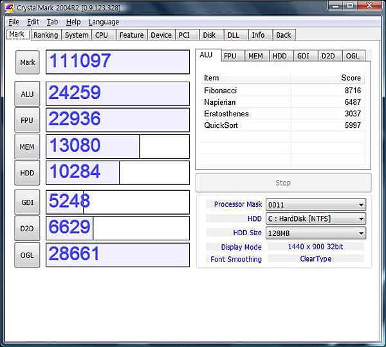Select the FPU results tab
386x347 pixels.
coord(233,56)
